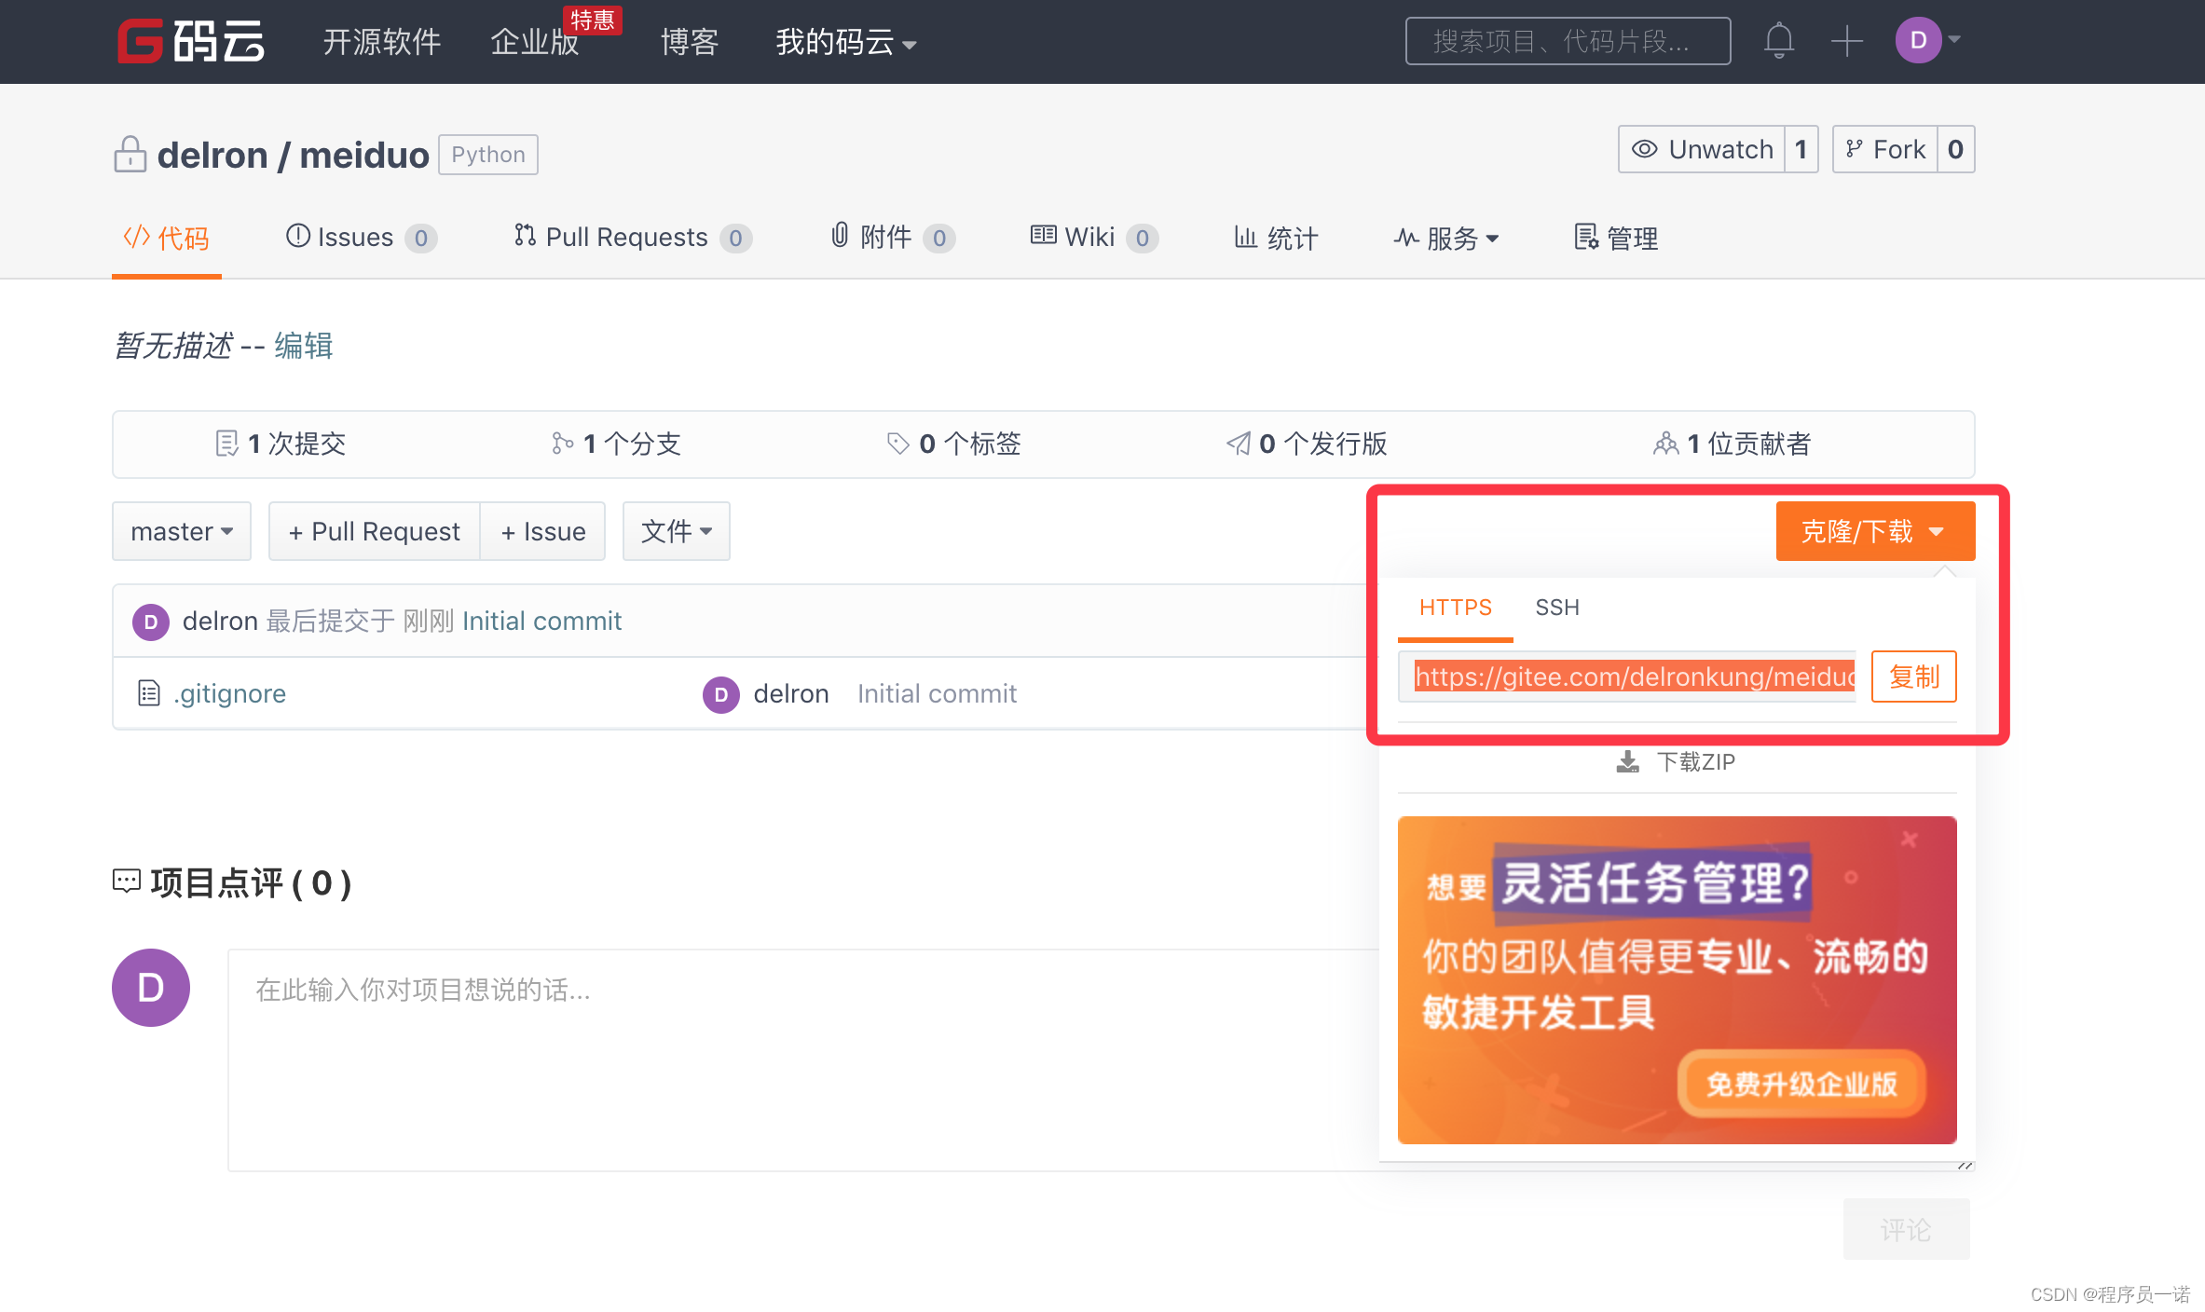
Task: Click delron avatar in last commit row
Action: [x=151, y=622]
